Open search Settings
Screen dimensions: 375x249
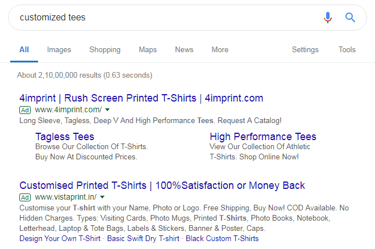point(305,50)
